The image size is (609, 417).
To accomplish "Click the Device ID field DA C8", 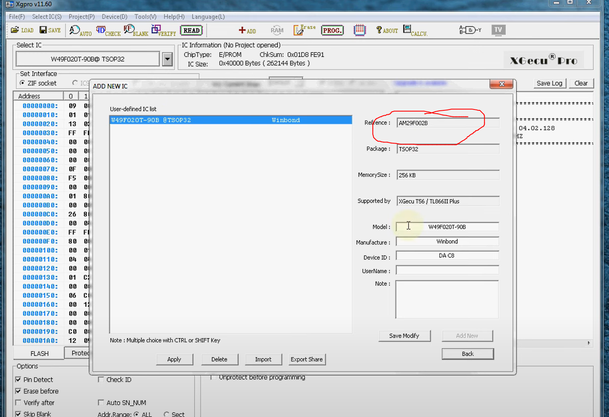I will tap(447, 256).
